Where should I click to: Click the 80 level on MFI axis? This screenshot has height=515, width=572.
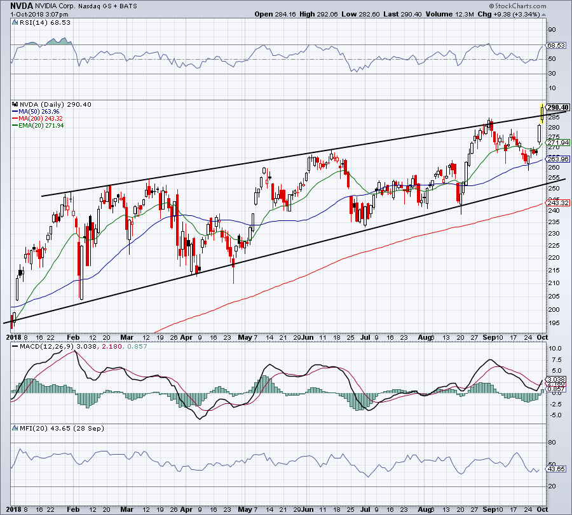coord(552,443)
